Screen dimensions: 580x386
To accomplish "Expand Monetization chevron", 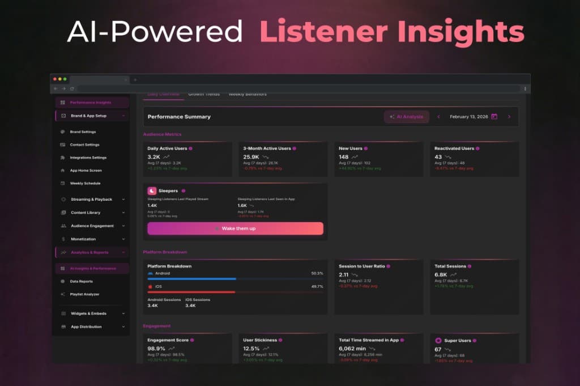I will click(x=123, y=239).
